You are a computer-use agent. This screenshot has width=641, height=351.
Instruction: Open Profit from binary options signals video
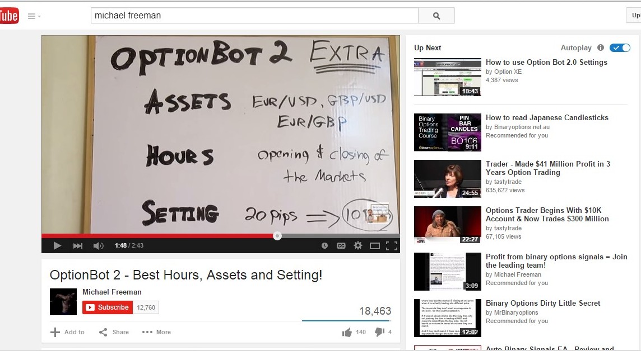(556, 261)
